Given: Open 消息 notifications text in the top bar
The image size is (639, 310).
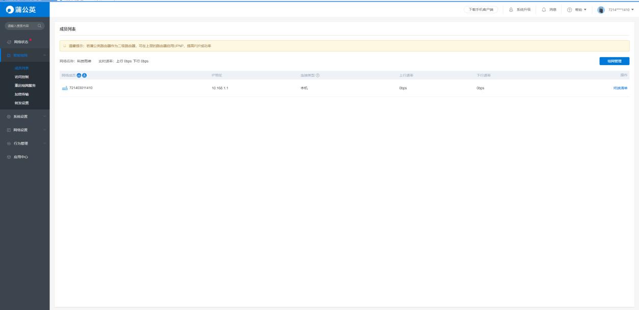Looking at the screenshot, I should pos(553,10).
